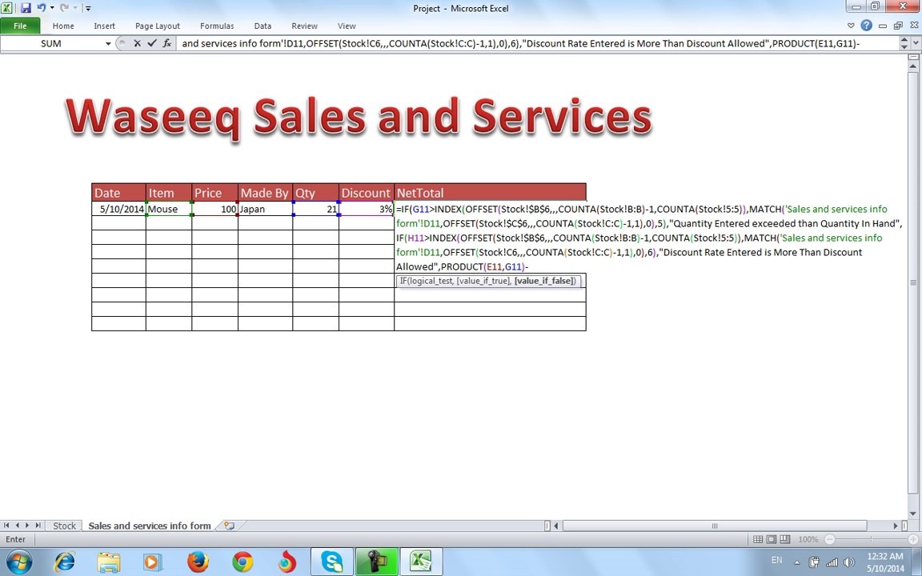Click the Made By column header
This screenshot has width=922, height=576.
(265, 193)
